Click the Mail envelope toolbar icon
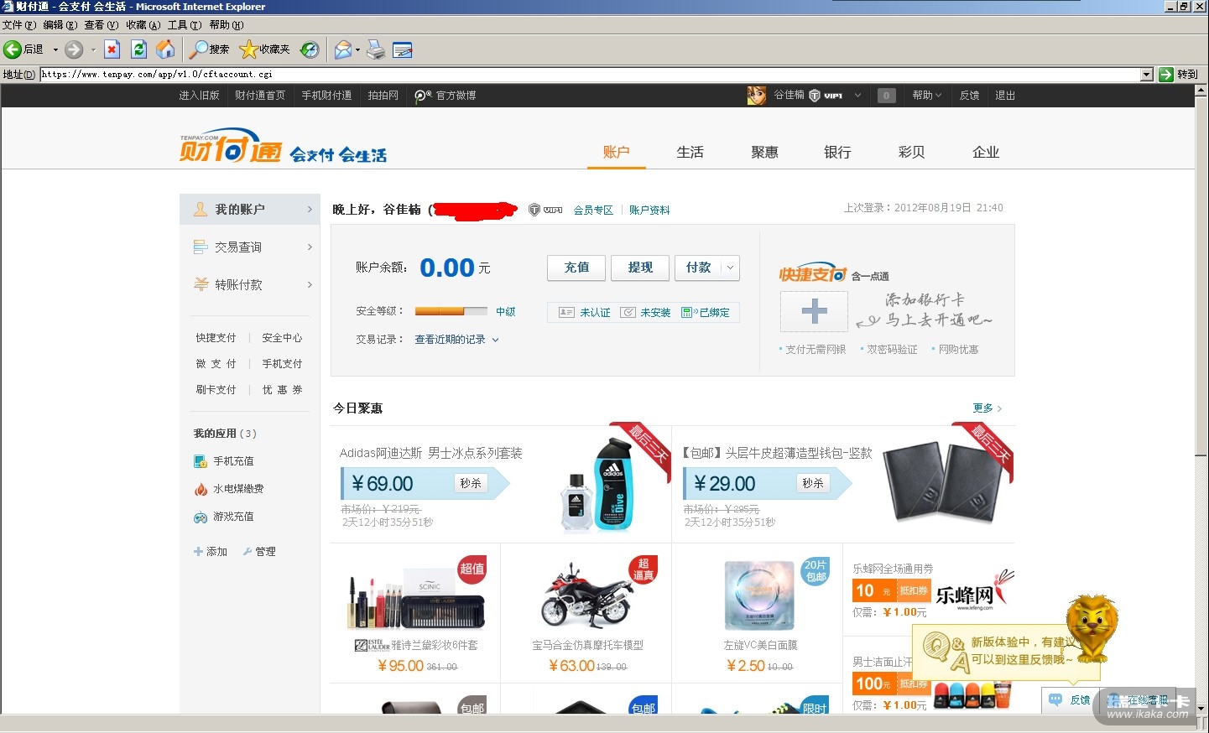 tap(342, 49)
